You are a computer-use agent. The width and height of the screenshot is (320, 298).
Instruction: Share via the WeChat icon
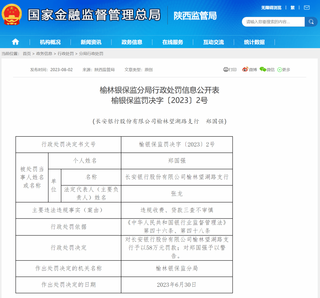(x=263, y=70)
